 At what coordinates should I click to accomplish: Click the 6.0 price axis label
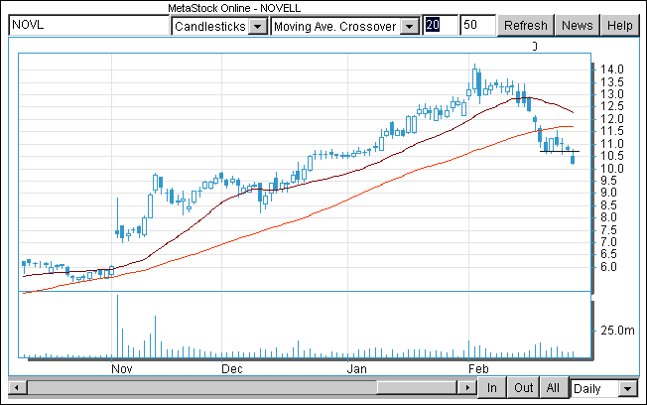pos(608,267)
